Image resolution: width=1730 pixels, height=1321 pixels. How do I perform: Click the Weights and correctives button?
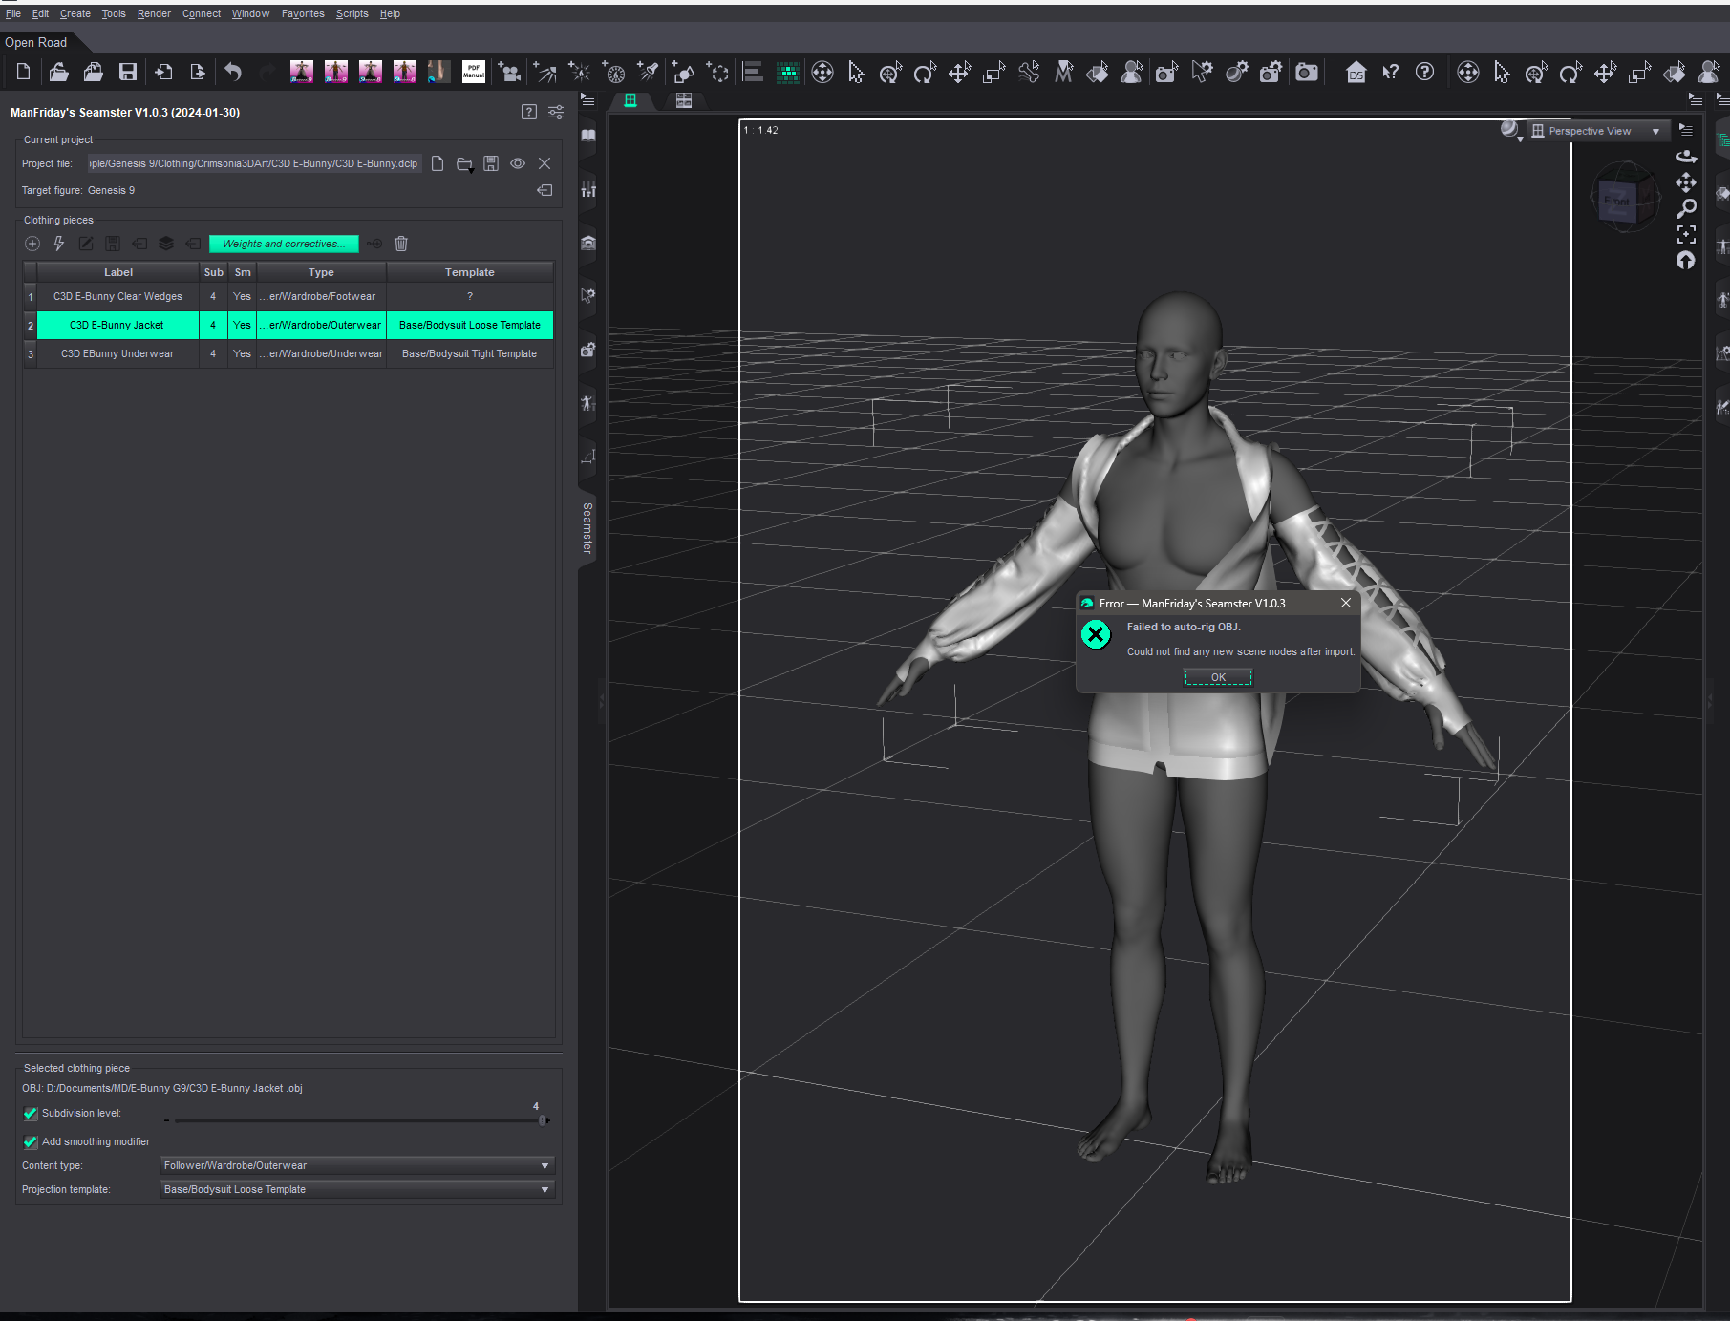click(x=284, y=244)
